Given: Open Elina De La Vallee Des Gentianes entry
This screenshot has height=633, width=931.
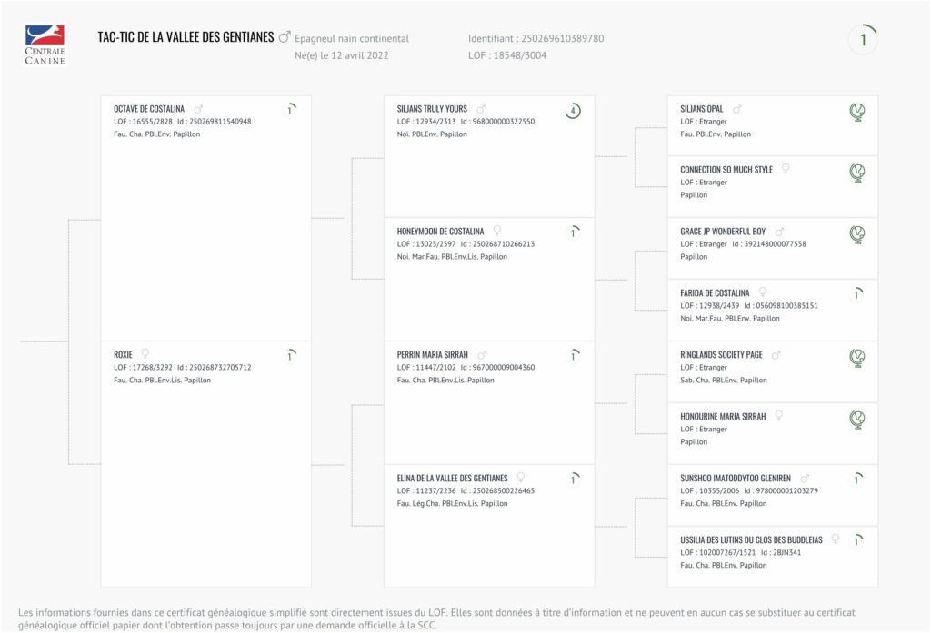Looking at the screenshot, I should pos(453,479).
